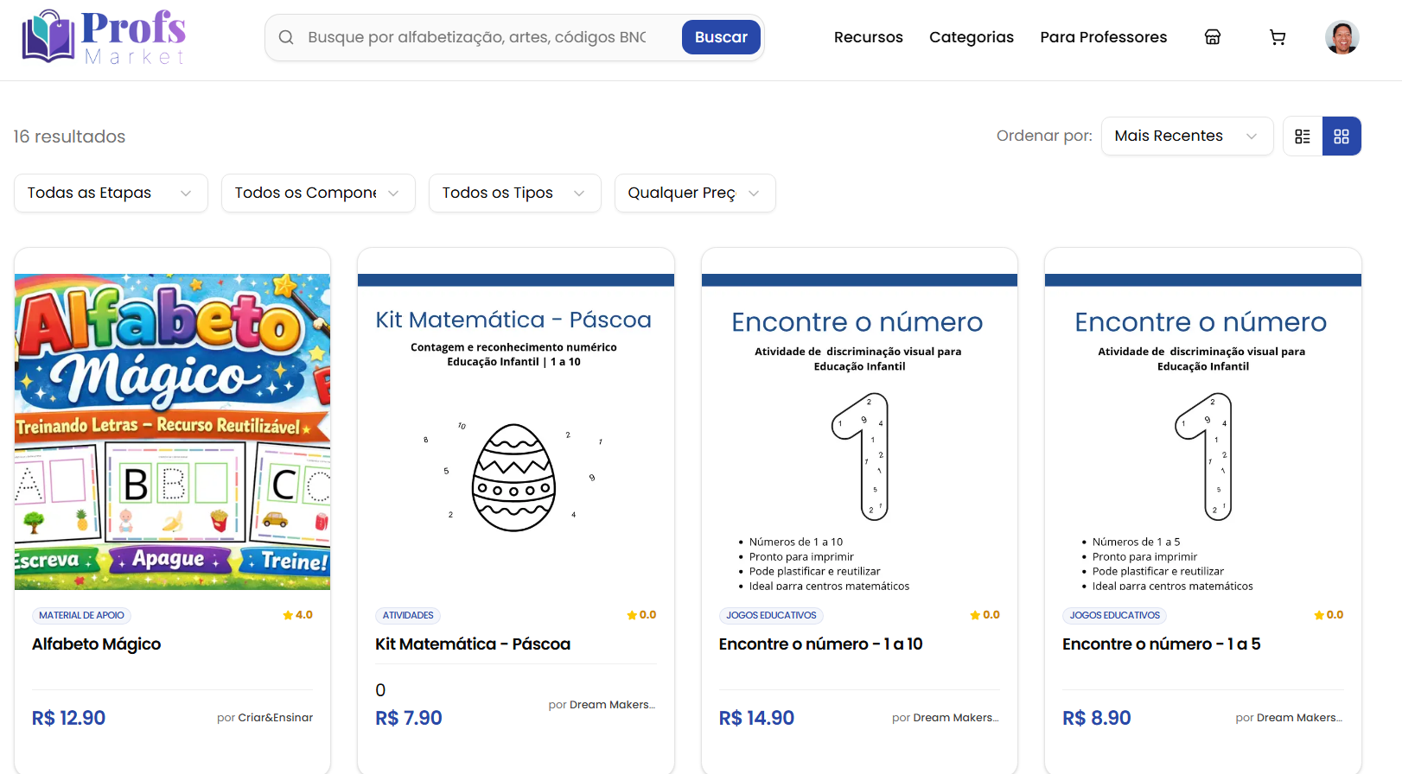Click the store icon in the header
The width and height of the screenshot is (1402, 774).
click(x=1213, y=37)
